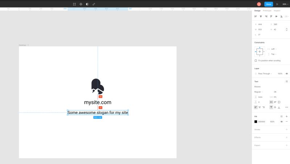Screen dimensions: 290x164
Task: Align selection to the right
Action: point(266,16)
